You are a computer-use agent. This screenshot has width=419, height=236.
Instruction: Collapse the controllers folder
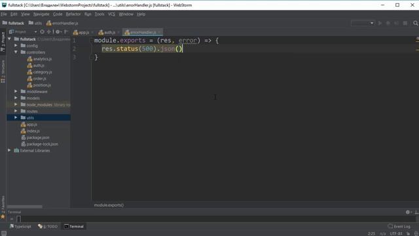(16, 52)
